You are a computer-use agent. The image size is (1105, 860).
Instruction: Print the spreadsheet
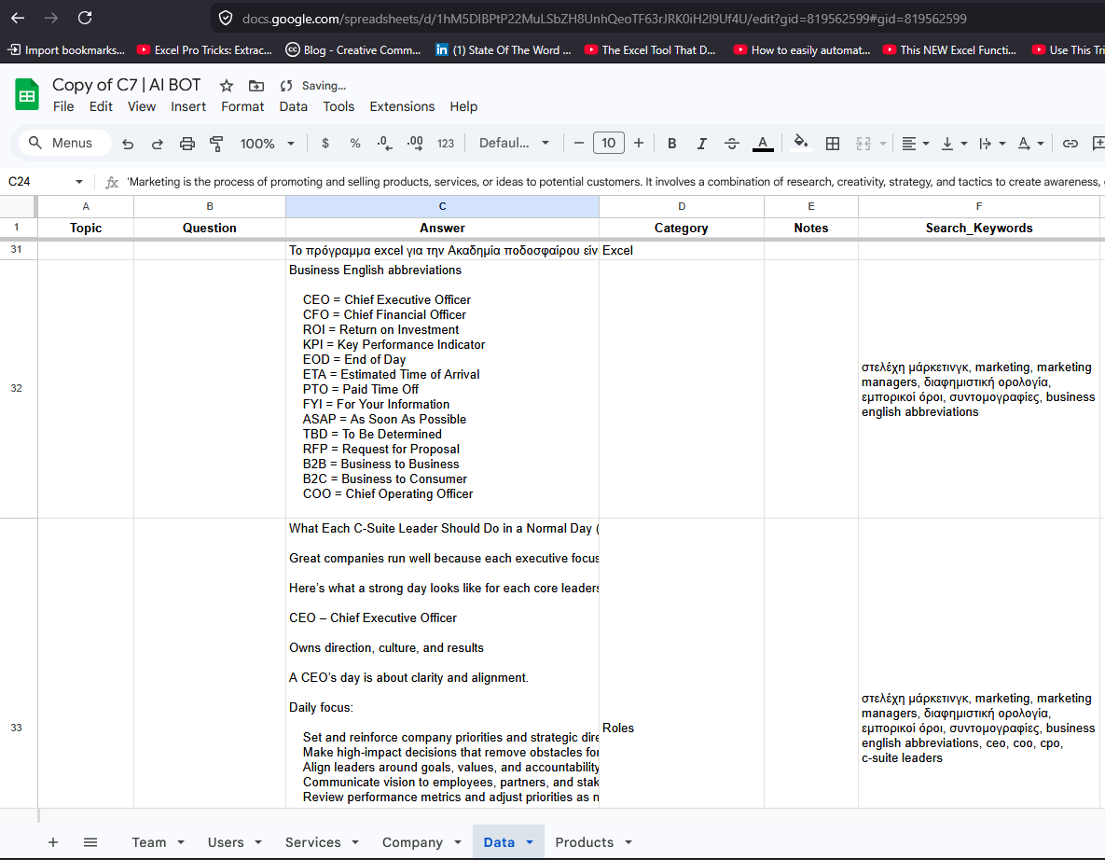186,144
